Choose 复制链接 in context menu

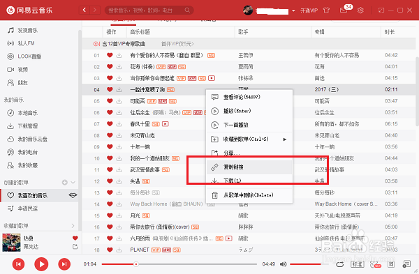click(249, 167)
